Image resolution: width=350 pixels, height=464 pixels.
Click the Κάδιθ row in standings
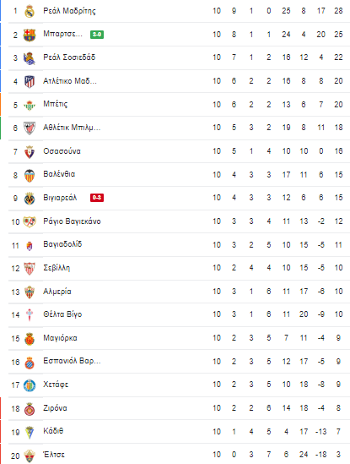pyautogui.click(x=175, y=431)
